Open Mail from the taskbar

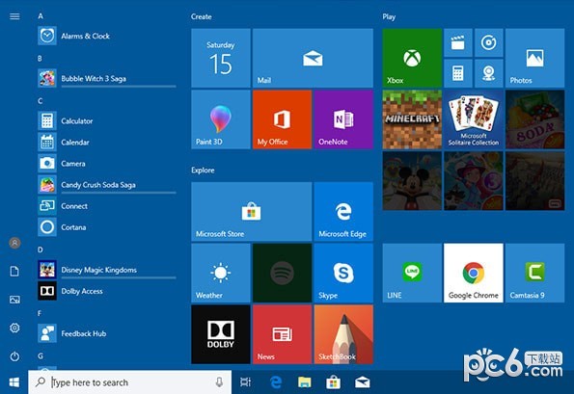coord(362,382)
